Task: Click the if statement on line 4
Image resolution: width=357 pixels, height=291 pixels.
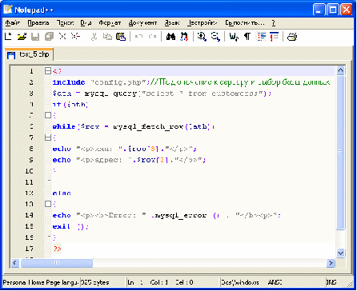Action: (x=70, y=105)
